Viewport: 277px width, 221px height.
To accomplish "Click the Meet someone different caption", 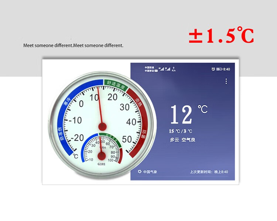I will click(x=73, y=45).
